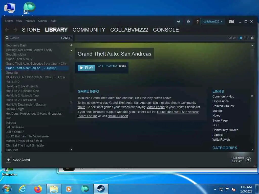This screenshot has width=259, height=194.
Task: Click the plus icon beside Geometry Dash
Action: [x=71, y=45]
